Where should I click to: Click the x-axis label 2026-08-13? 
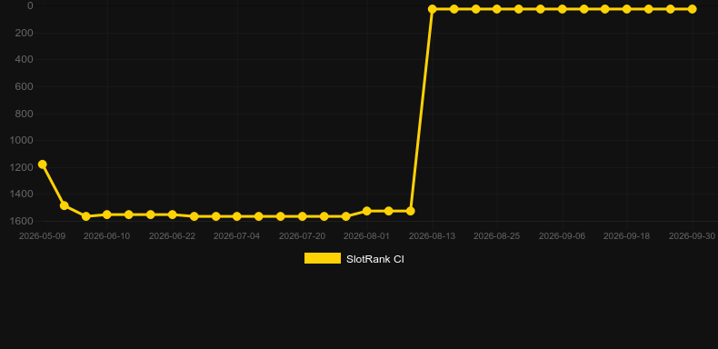[432, 236]
